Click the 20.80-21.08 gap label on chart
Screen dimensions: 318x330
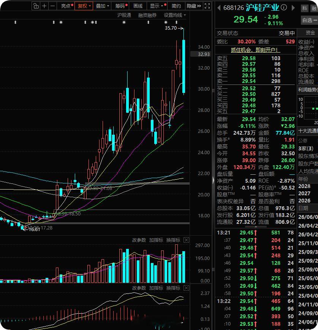pos(99,188)
